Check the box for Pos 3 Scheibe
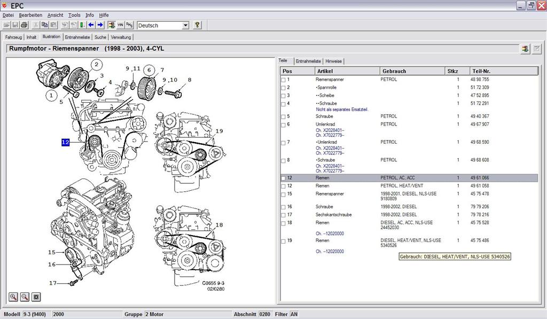Image resolution: width=547 pixels, height=319 pixels. pos(283,96)
